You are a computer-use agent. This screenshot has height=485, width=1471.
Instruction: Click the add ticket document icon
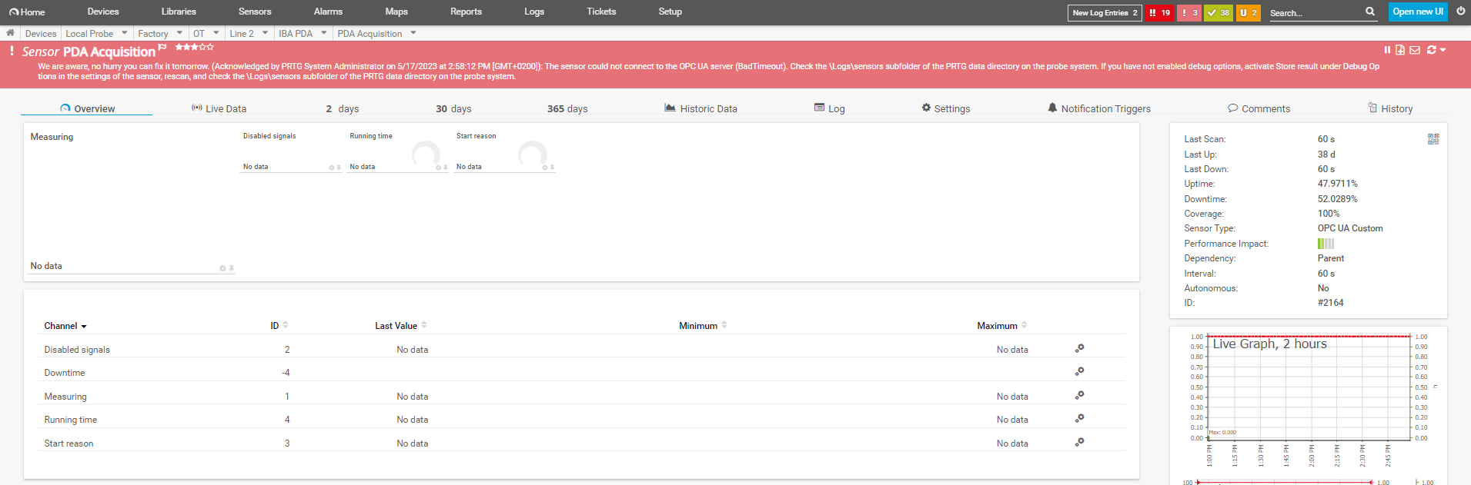click(x=1400, y=50)
